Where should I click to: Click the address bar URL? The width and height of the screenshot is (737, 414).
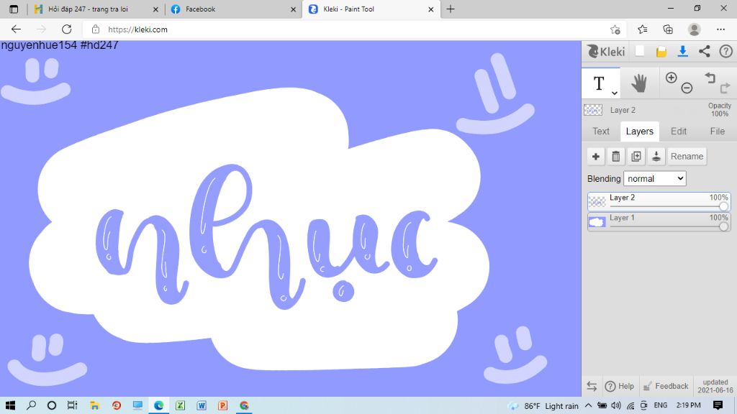137,29
